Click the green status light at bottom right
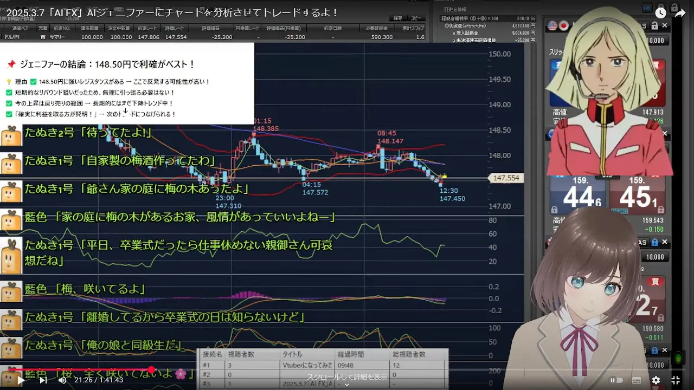Image resolution: width=694 pixels, height=390 pixels. click(x=678, y=358)
